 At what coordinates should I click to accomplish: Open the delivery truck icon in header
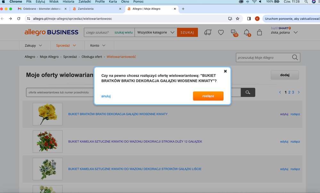pos(208,32)
